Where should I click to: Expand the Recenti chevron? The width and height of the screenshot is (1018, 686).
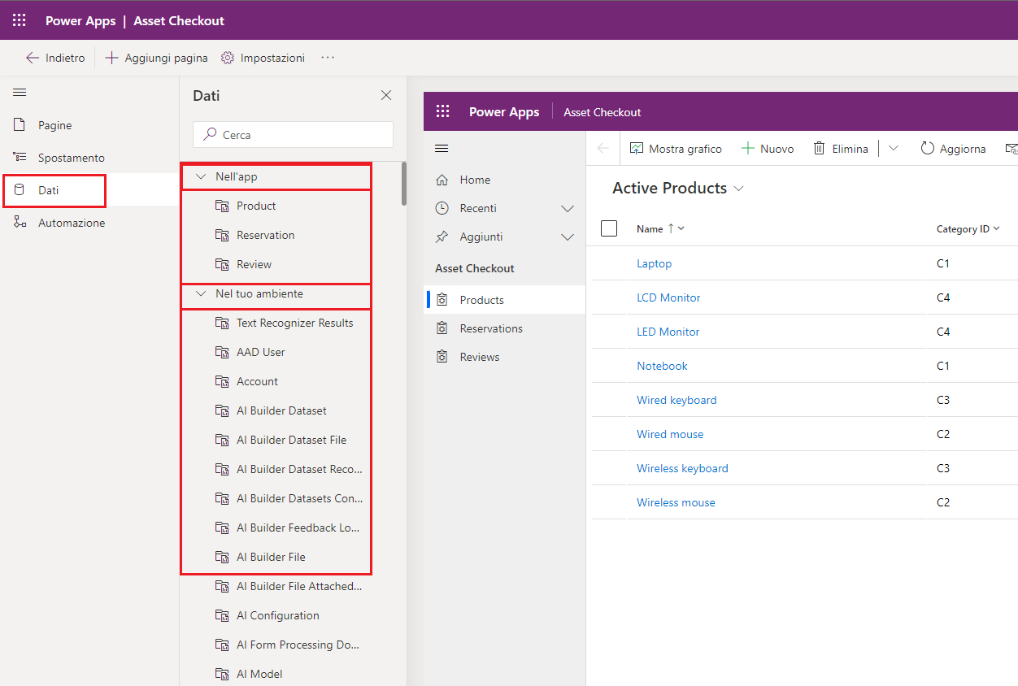click(568, 208)
